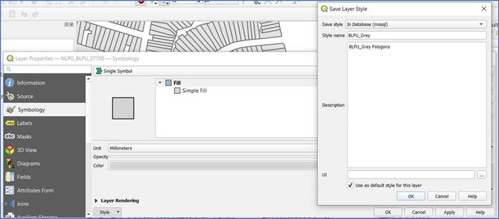Close the panel with small x icon
Screen dimensions: 499x219
71,24
